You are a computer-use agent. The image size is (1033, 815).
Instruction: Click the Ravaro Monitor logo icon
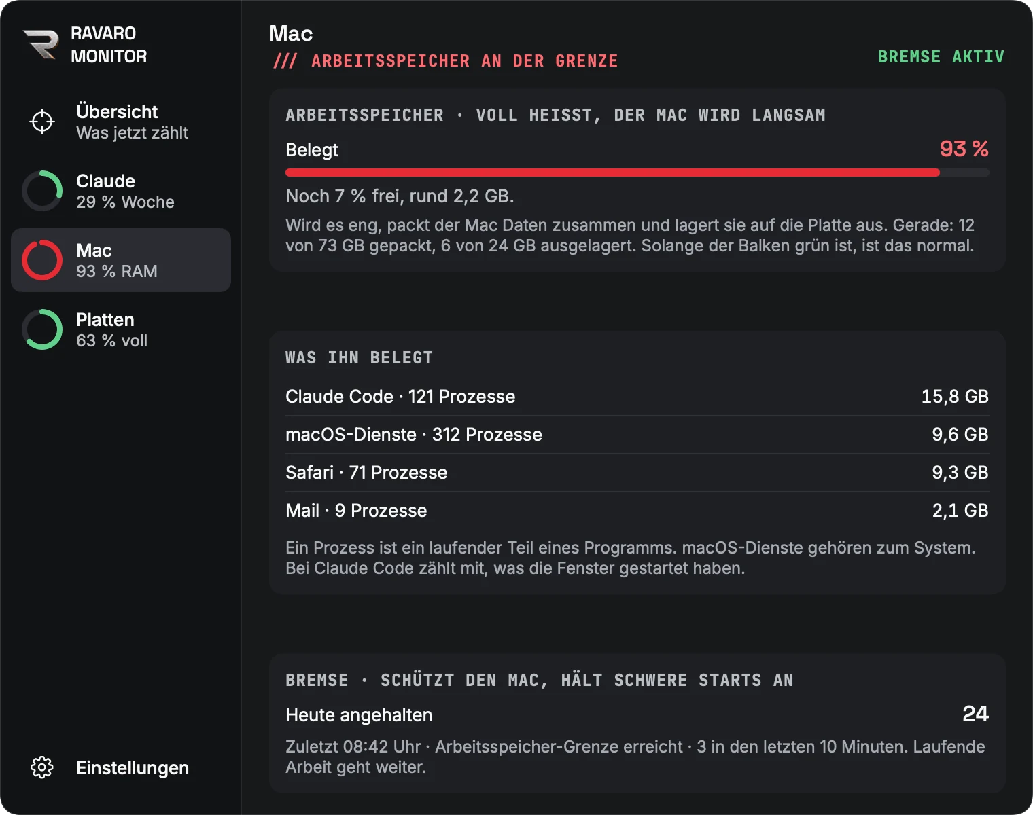41,45
